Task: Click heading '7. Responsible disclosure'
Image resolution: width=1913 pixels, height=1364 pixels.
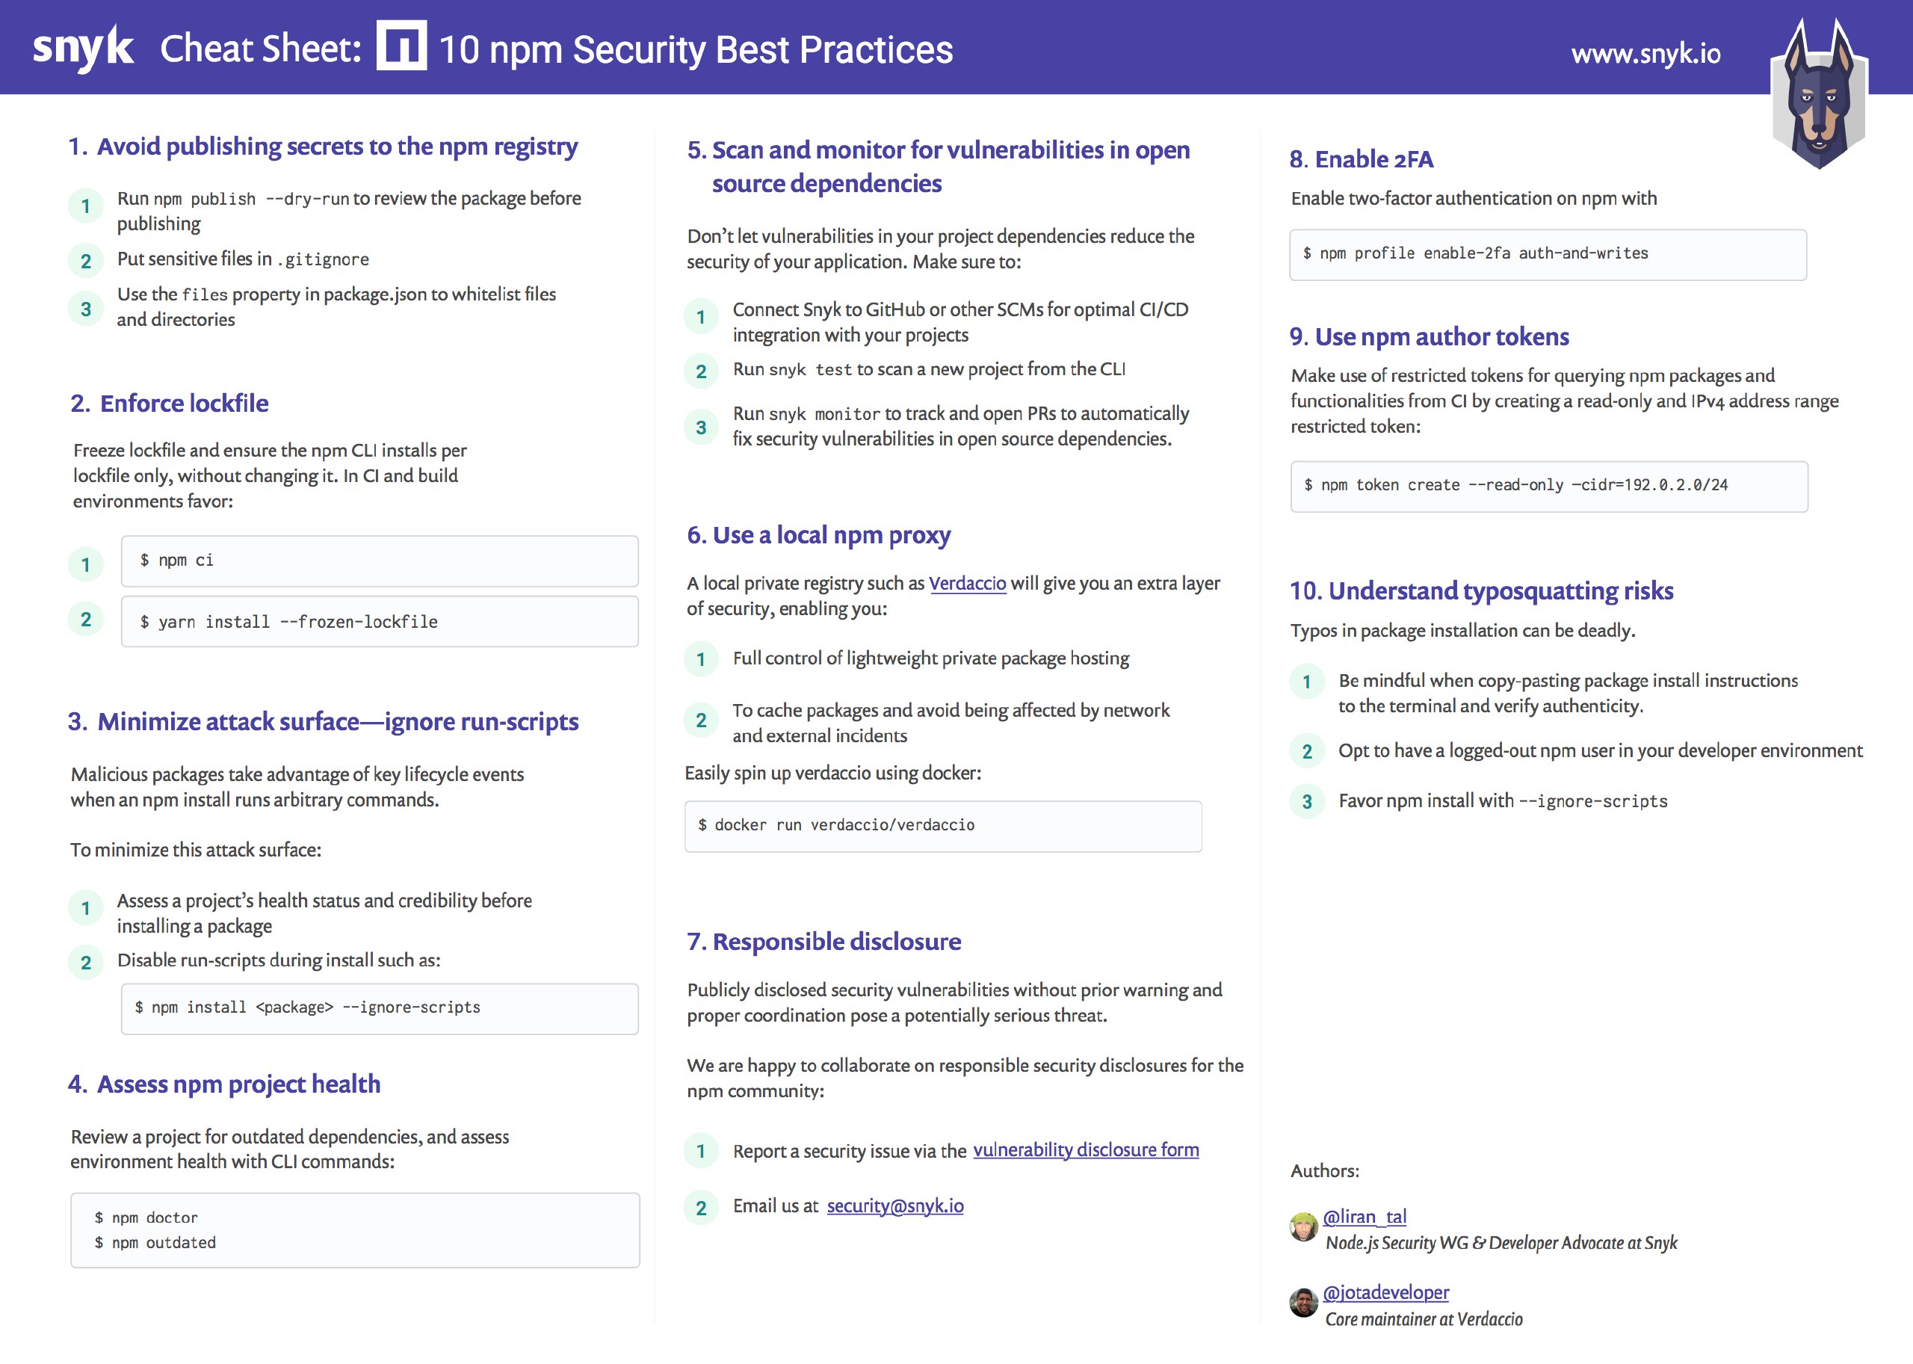Action: pyautogui.click(x=823, y=942)
